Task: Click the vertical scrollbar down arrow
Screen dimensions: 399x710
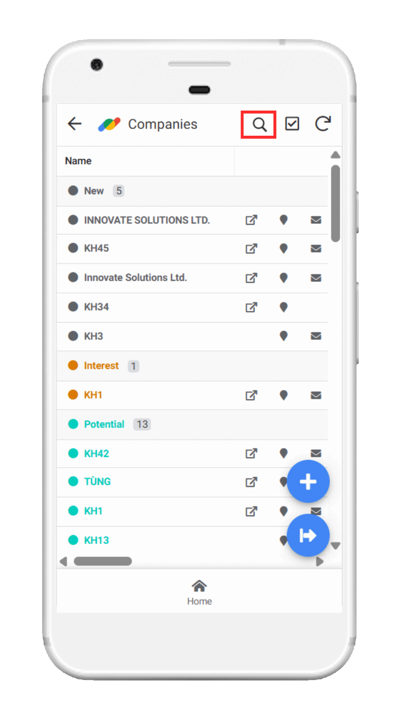Action: tap(335, 546)
